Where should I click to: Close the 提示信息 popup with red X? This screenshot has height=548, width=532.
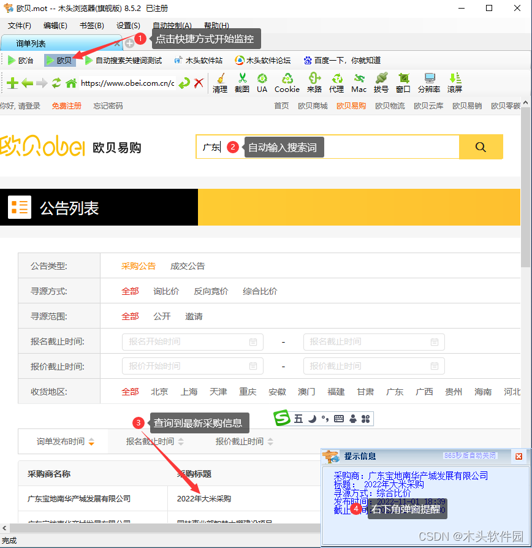(519, 456)
